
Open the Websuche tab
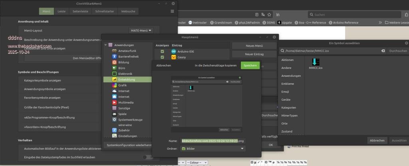click(128, 12)
